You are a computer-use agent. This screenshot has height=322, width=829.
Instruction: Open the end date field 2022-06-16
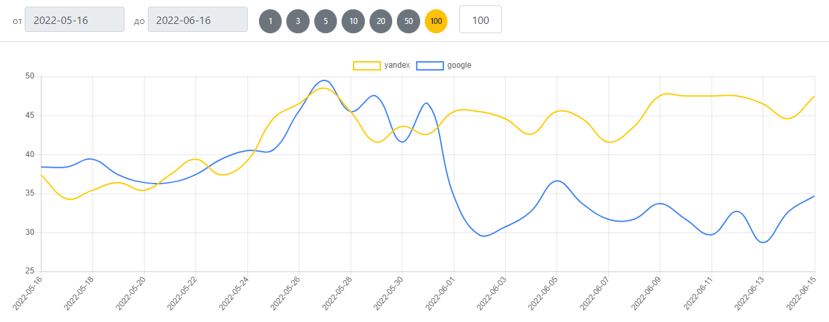click(198, 20)
